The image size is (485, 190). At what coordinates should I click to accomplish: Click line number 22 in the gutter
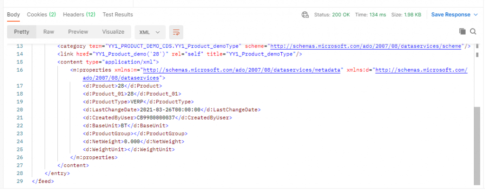pyautogui.click(x=19, y=126)
